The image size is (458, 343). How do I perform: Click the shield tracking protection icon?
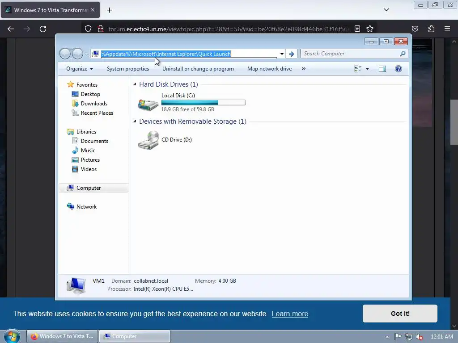click(88, 29)
